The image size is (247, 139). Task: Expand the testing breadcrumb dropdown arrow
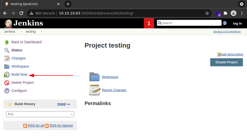(x=41, y=32)
